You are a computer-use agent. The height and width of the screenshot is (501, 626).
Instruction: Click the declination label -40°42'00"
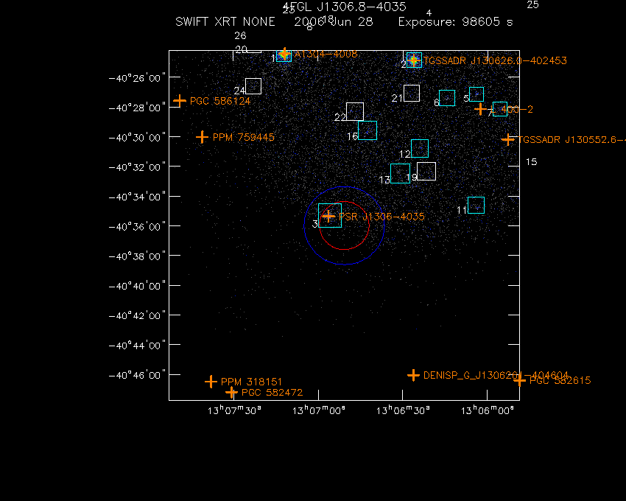click(x=137, y=315)
